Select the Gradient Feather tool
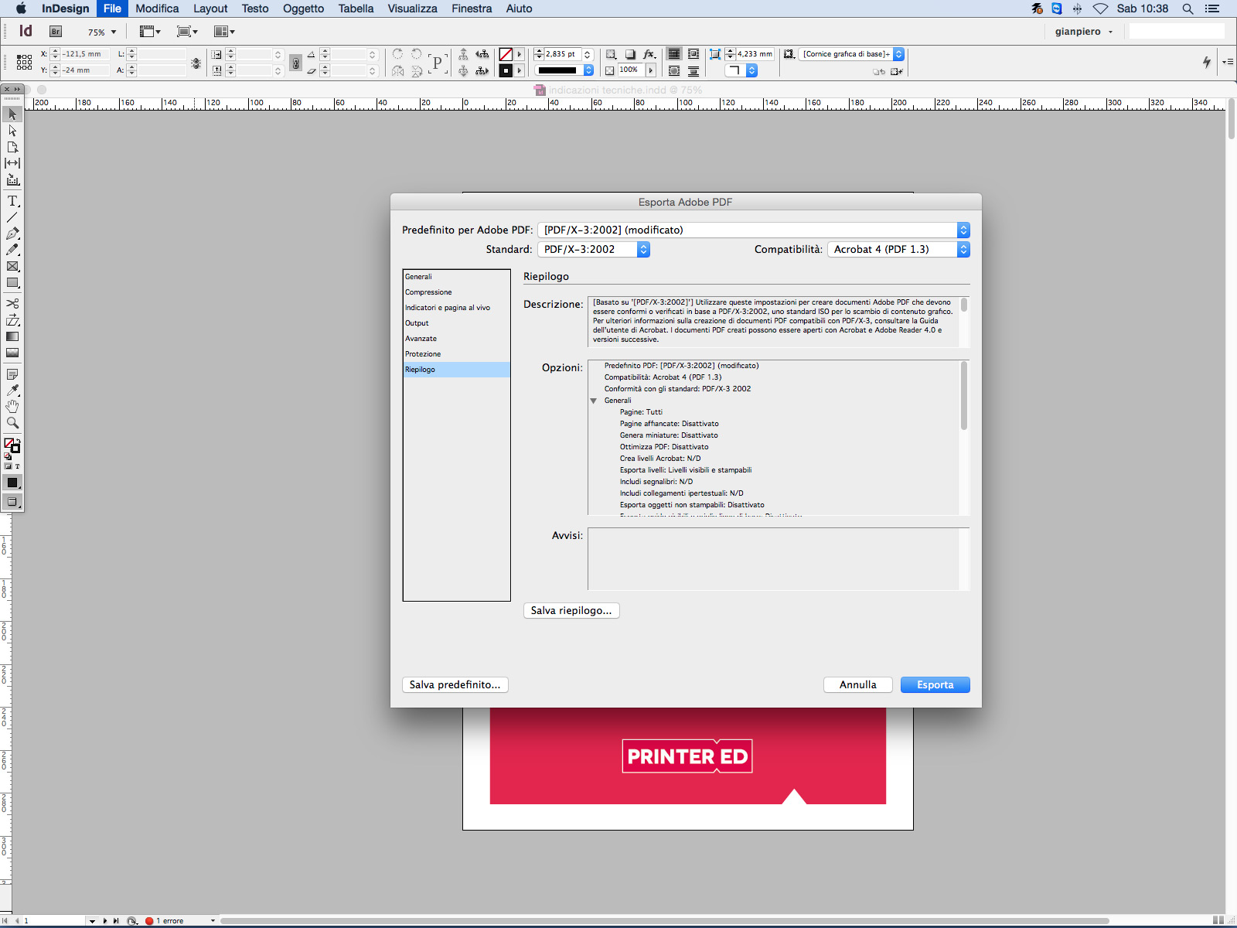This screenshot has height=928, width=1237. click(x=12, y=353)
